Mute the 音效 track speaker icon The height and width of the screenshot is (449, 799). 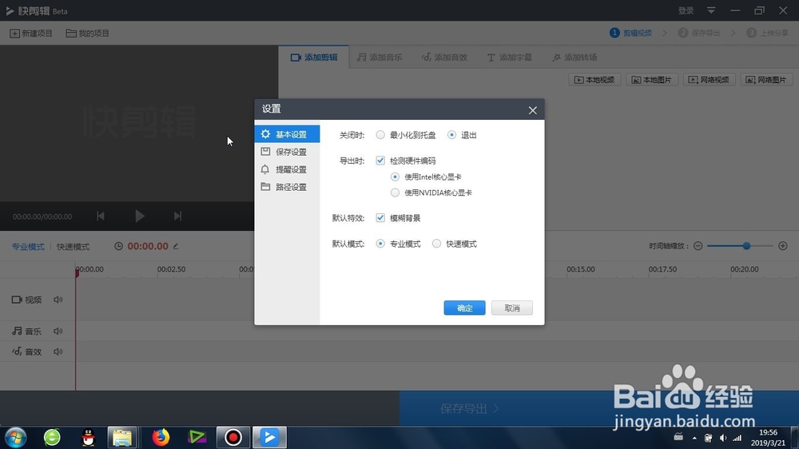58,352
